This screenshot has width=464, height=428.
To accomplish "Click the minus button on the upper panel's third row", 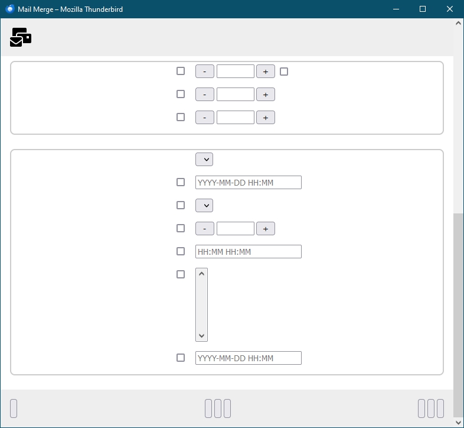I will pyautogui.click(x=205, y=118).
